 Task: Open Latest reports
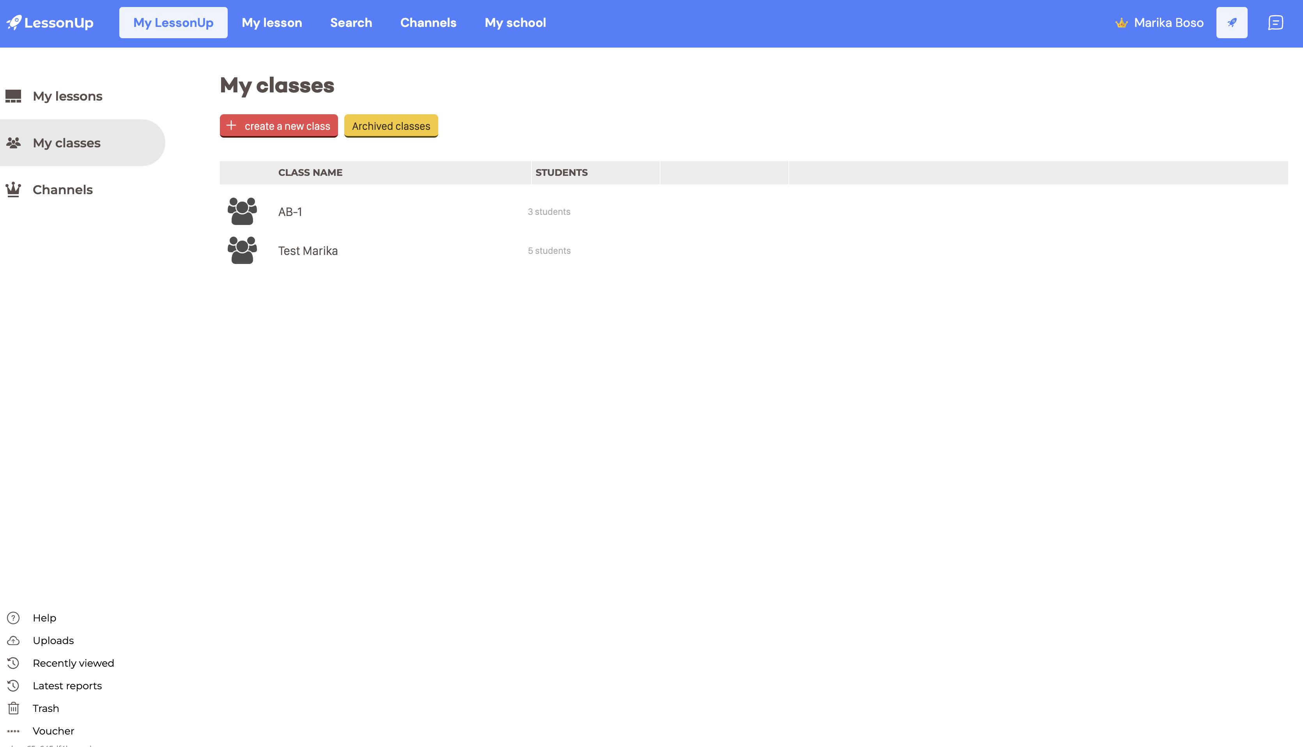click(67, 686)
